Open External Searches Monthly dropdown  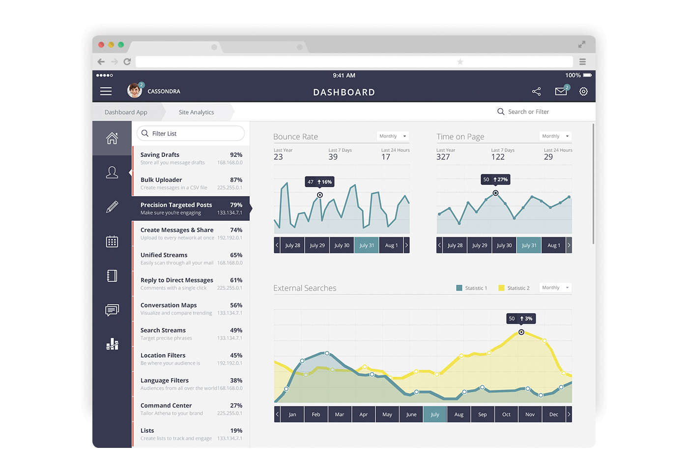click(x=555, y=288)
